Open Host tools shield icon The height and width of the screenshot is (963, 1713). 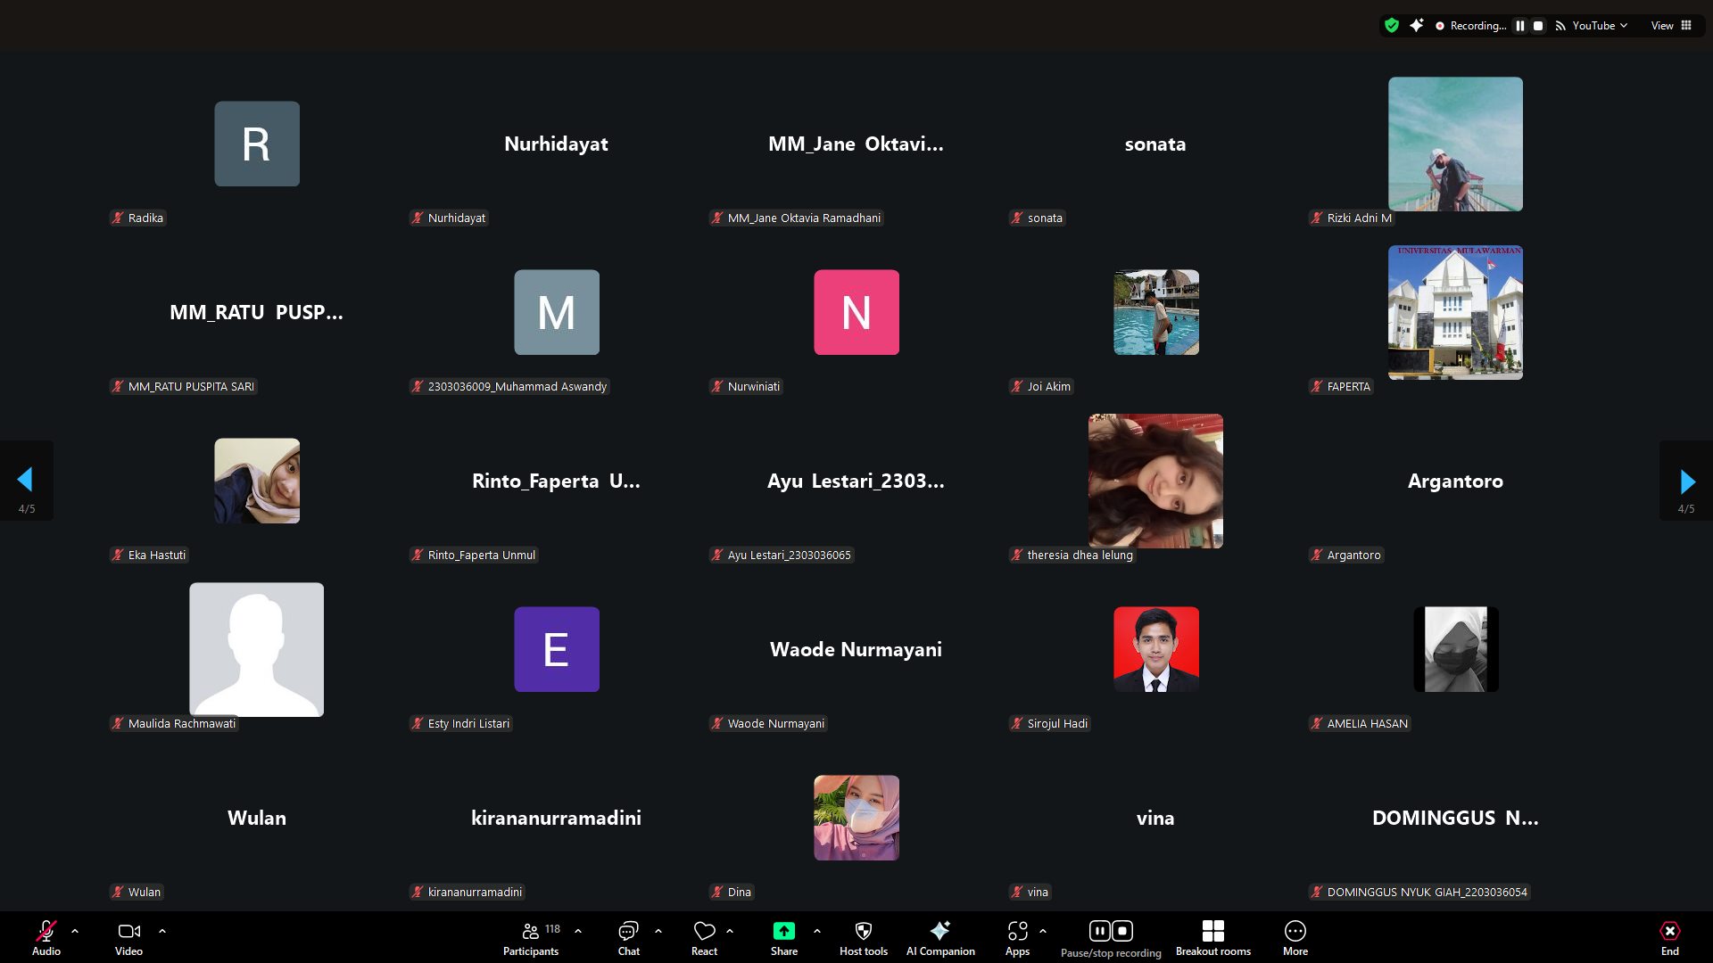pos(863,937)
